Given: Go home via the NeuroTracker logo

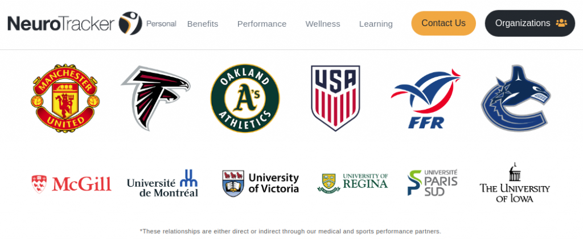Looking at the screenshot, I should pyautogui.click(x=75, y=23).
